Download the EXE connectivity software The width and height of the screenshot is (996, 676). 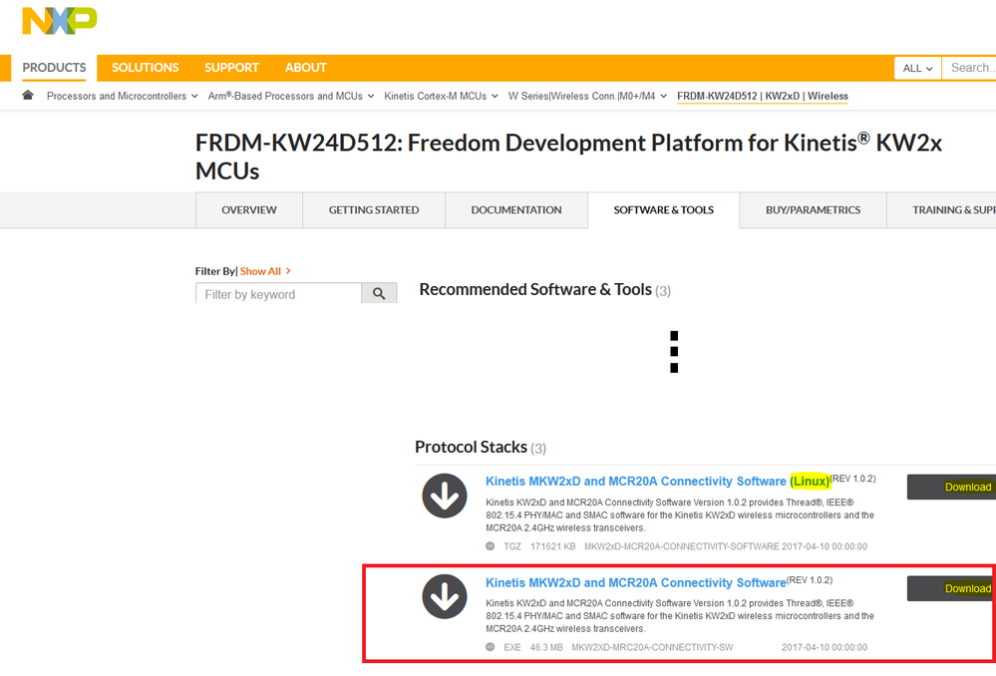(951, 588)
